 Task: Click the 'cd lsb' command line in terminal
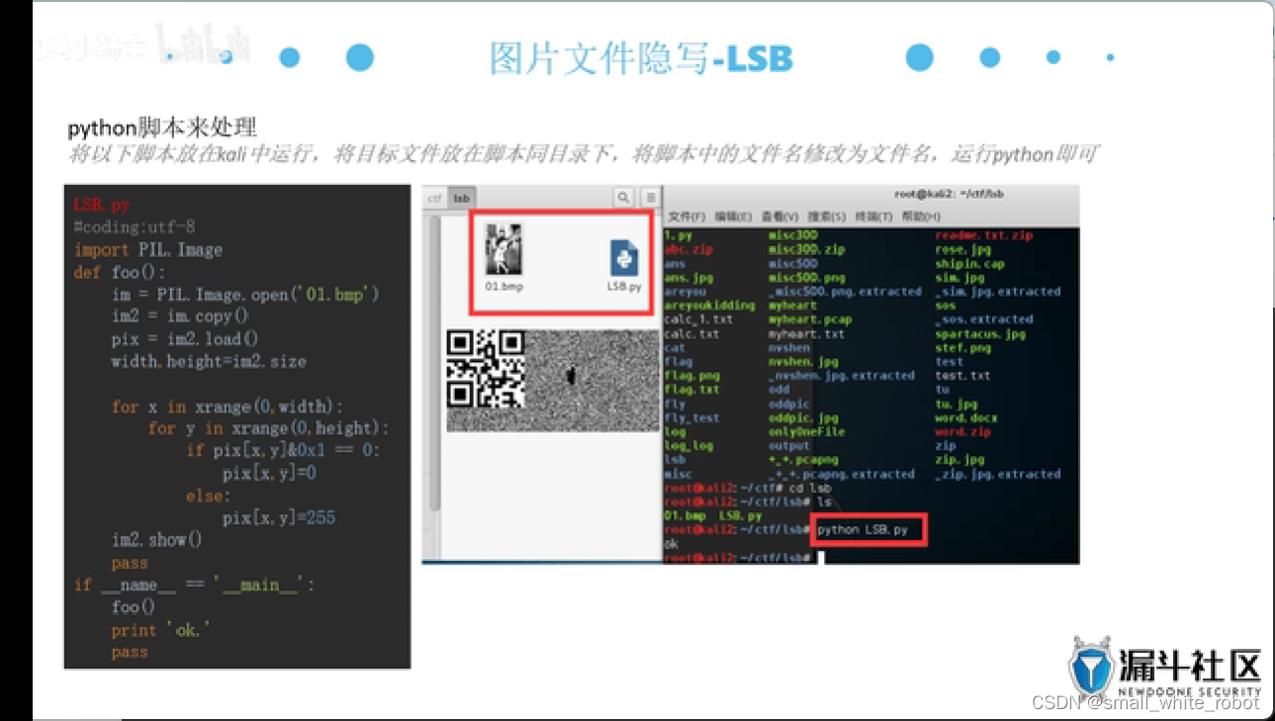click(748, 488)
